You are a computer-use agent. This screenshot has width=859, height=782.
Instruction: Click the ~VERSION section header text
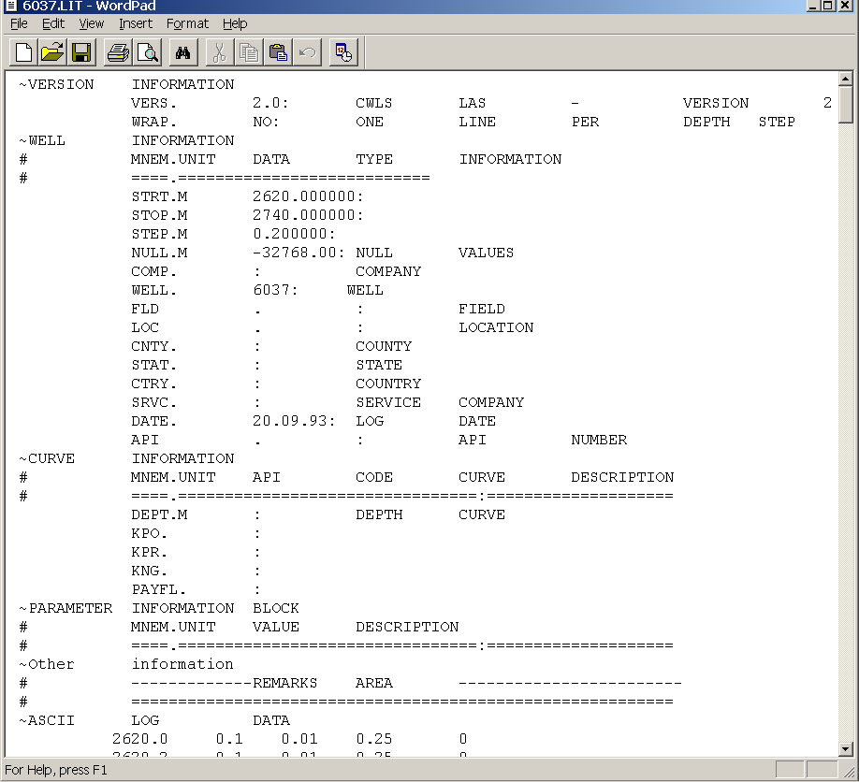[x=56, y=84]
